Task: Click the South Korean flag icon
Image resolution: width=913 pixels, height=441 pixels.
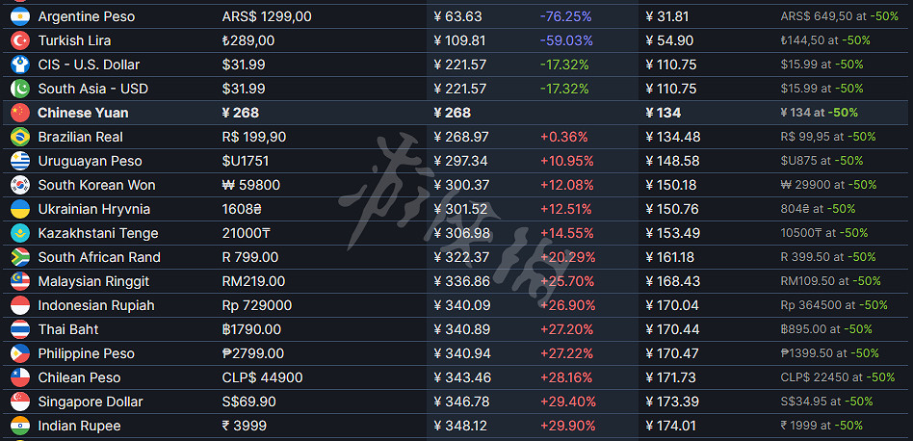Action: coord(19,185)
